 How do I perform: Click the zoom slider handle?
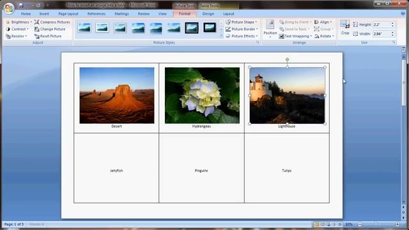[376, 224]
